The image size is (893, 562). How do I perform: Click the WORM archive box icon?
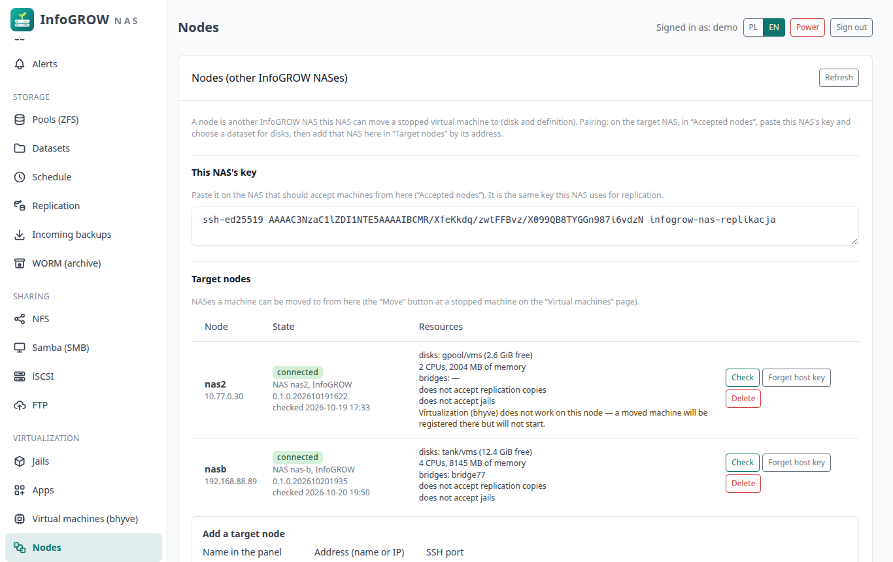click(x=20, y=263)
